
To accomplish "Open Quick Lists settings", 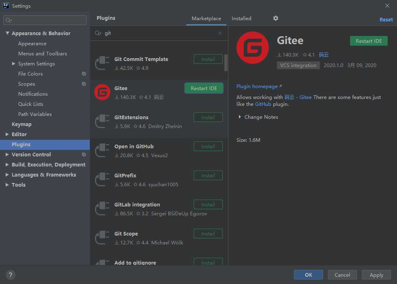I will tap(31, 104).
